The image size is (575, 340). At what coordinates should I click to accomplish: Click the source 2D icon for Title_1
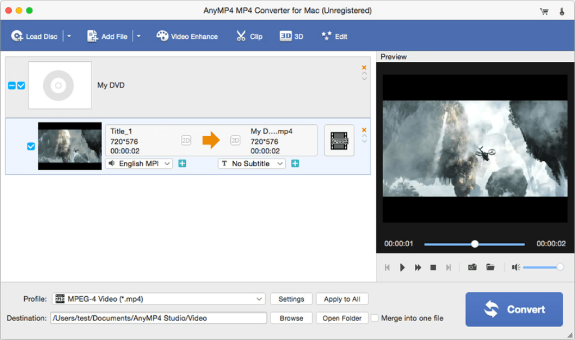pyautogui.click(x=186, y=140)
